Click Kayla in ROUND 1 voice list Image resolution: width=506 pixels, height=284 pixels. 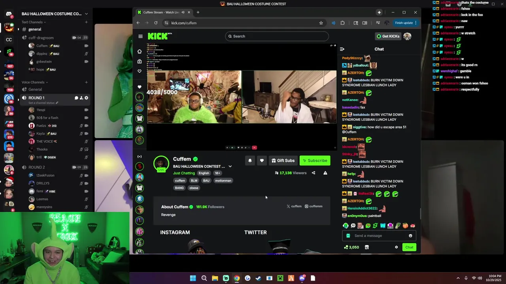click(x=59, y=133)
